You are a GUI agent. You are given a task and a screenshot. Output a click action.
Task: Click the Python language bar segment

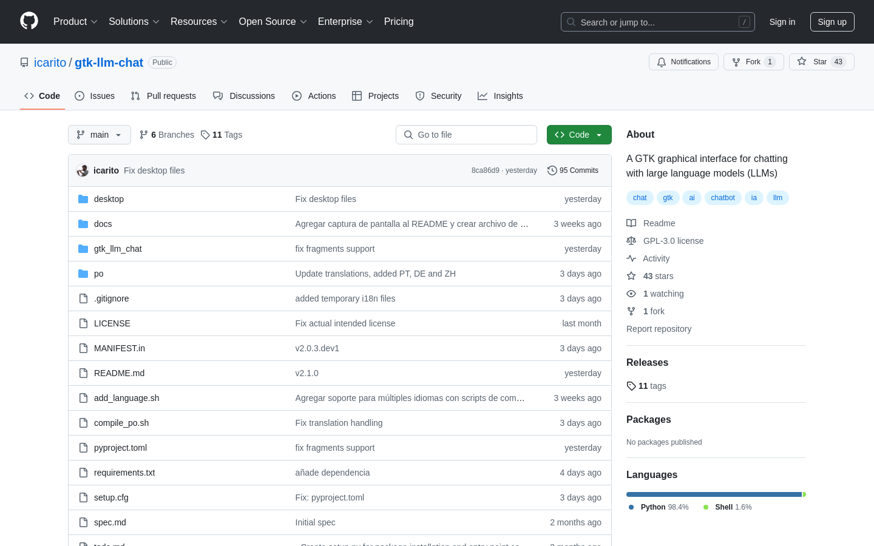click(x=714, y=494)
